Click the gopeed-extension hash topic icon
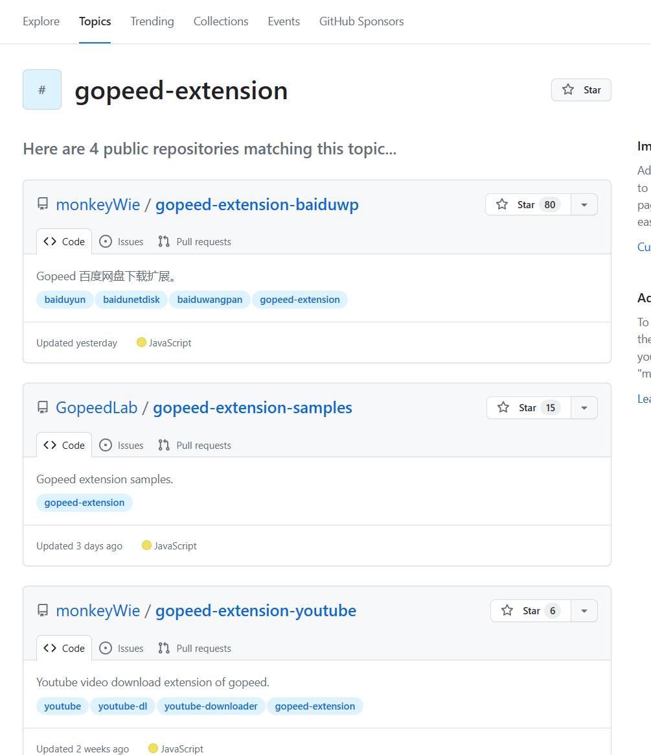Screen dimensions: 651x755 [42, 90]
